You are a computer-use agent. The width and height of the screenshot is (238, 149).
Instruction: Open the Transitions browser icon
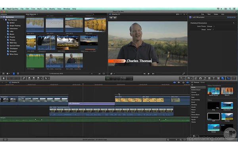pos(209,78)
